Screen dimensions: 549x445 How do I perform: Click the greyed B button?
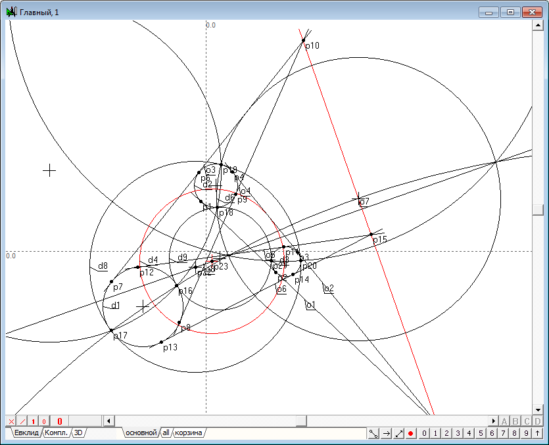click(515, 421)
